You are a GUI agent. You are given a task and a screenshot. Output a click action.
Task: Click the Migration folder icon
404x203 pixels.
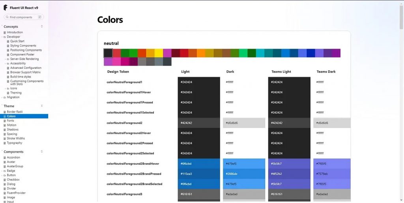point(5,97)
